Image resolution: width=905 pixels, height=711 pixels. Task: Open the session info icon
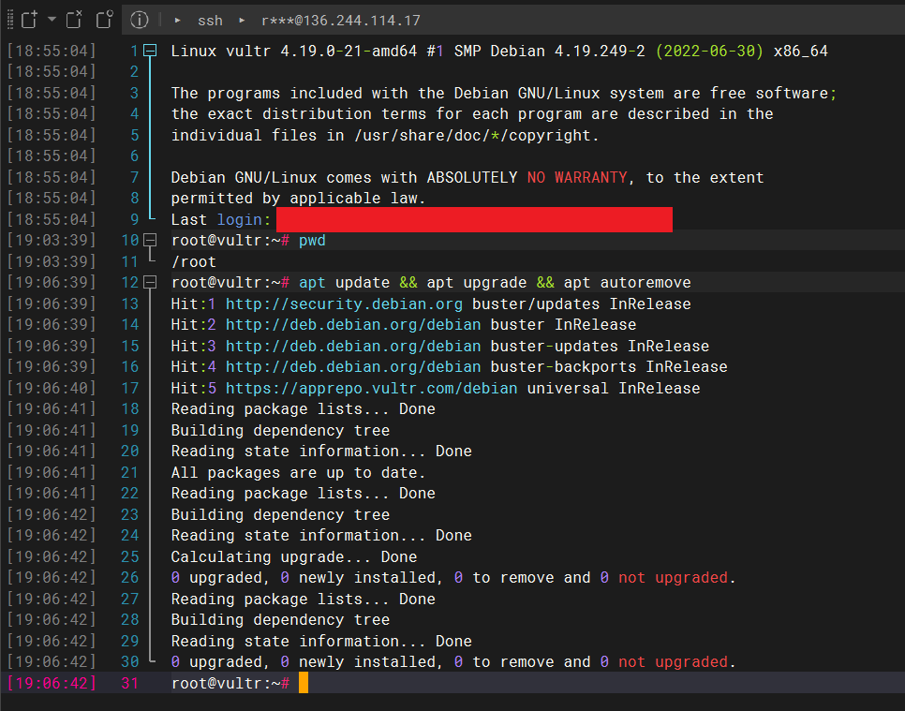139,20
